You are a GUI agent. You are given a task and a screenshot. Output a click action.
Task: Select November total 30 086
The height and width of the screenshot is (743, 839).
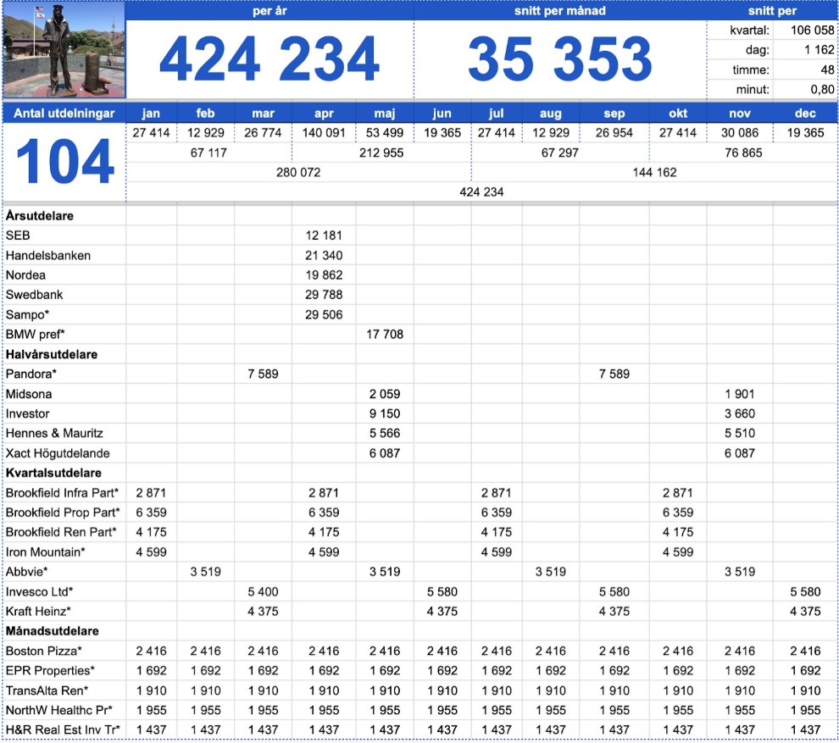coord(740,133)
